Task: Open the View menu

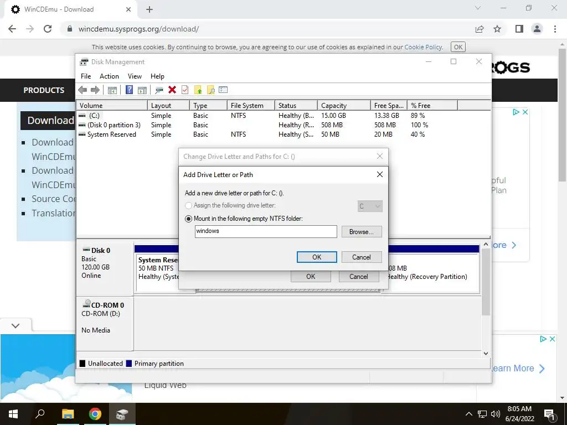Action: 135,76
